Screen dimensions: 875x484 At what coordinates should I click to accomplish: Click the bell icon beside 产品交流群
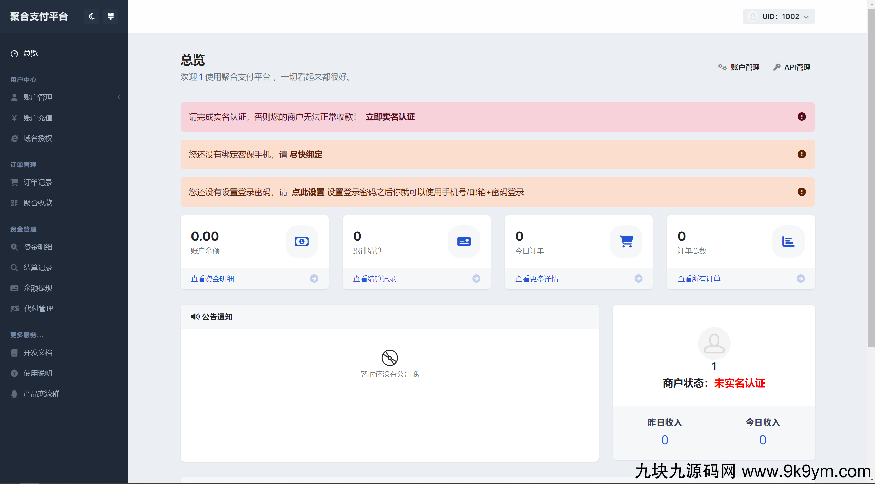click(14, 394)
